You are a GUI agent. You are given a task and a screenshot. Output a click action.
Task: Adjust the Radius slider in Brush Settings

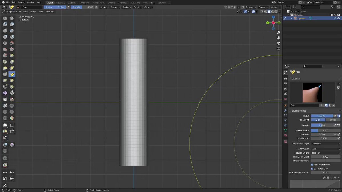tap(322, 116)
